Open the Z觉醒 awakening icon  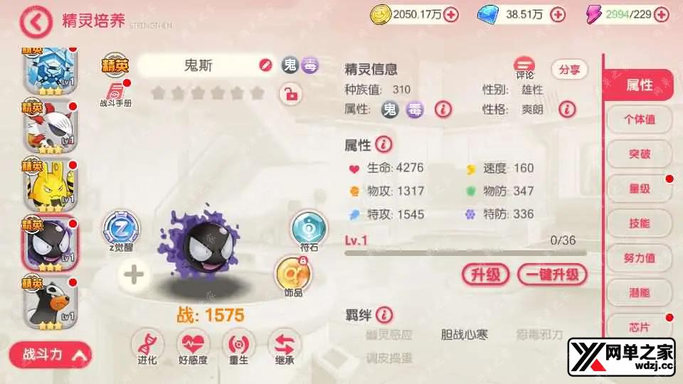(x=121, y=230)
